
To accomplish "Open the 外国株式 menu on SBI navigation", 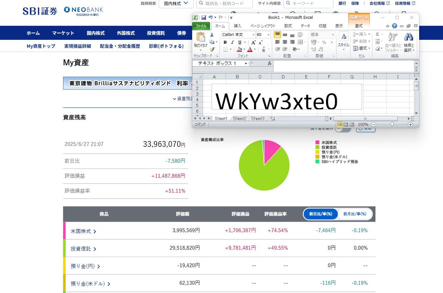I will (x=126, y=33).
